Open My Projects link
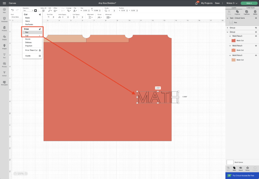This screenshot has width=259, height=179. click(206, 3)
